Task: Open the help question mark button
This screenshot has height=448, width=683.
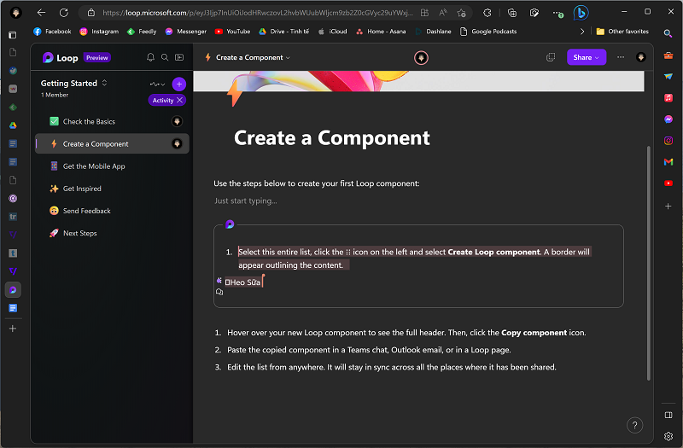Action: pos(634,425)
